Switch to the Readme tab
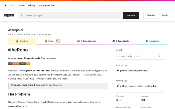 coord(22,41)
